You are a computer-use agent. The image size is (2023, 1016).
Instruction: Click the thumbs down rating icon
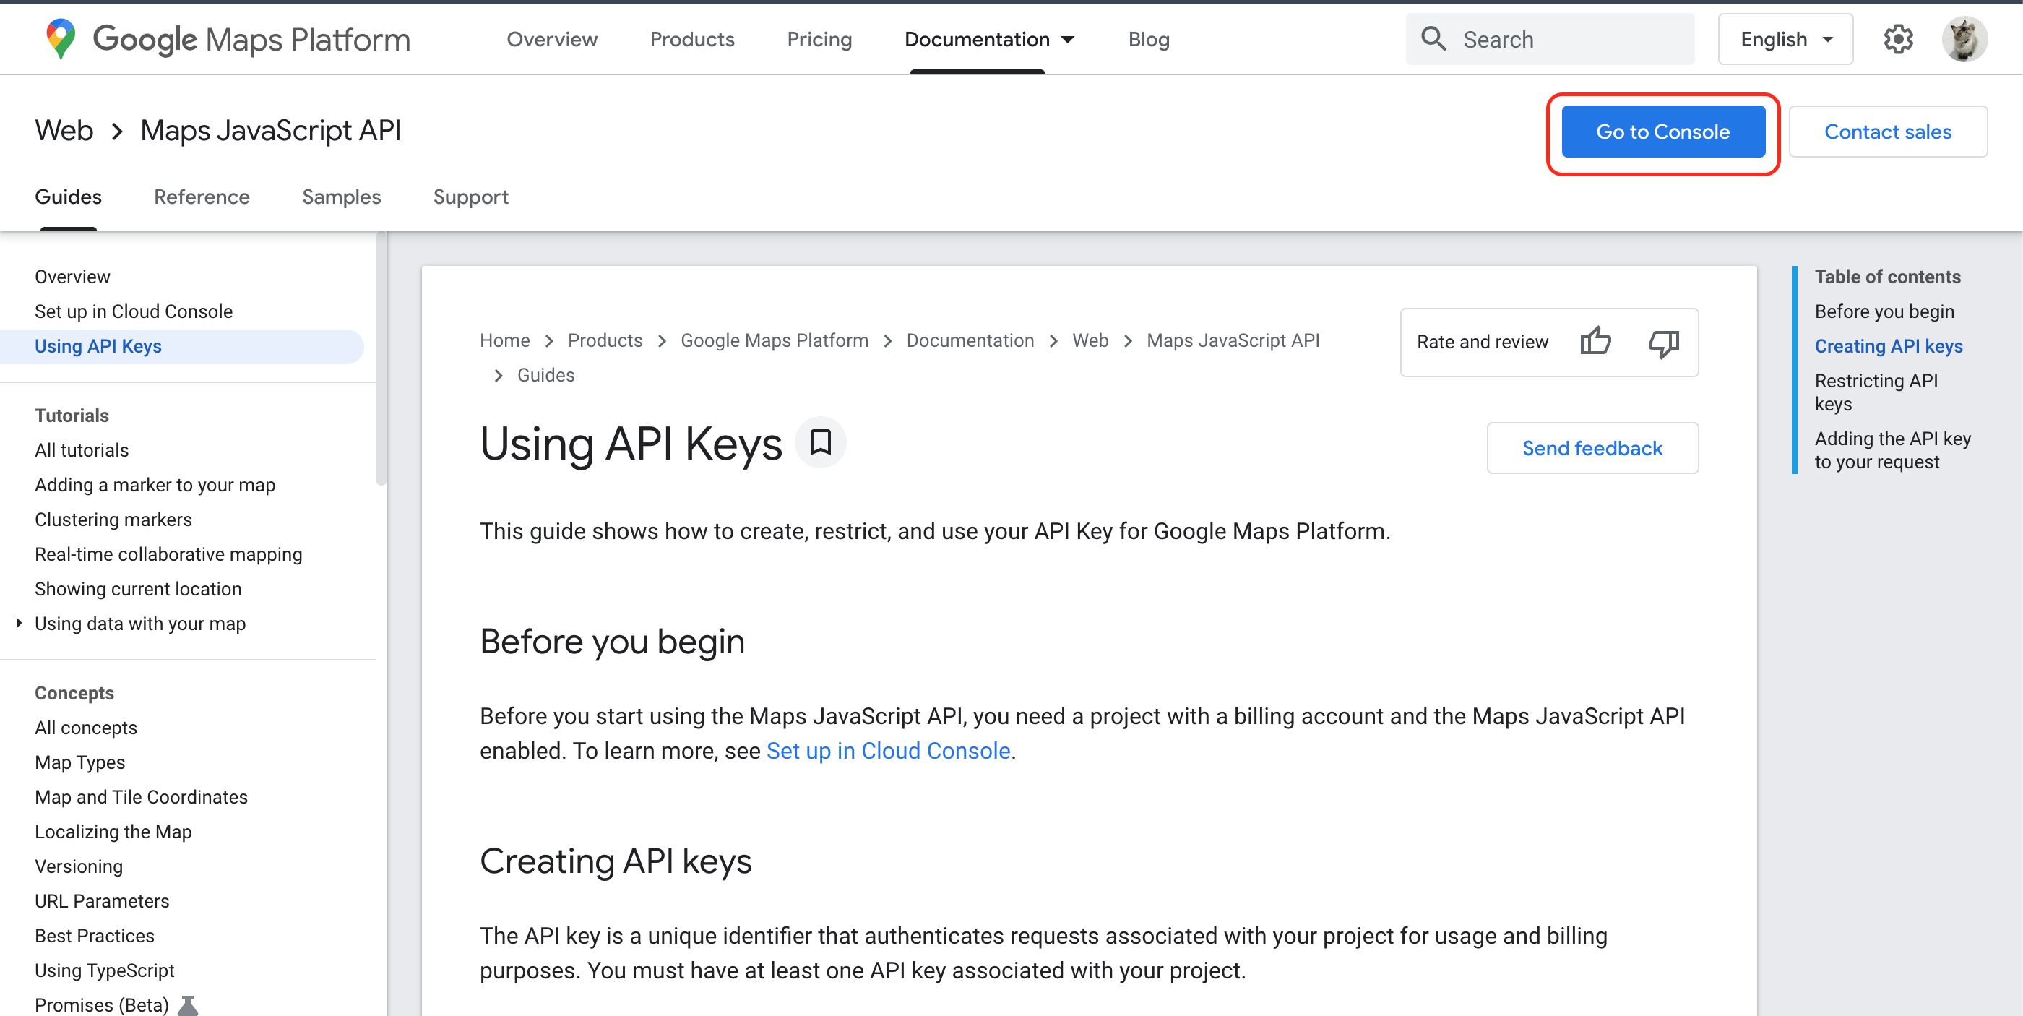pyautogui.click(x=1663, y=343)
